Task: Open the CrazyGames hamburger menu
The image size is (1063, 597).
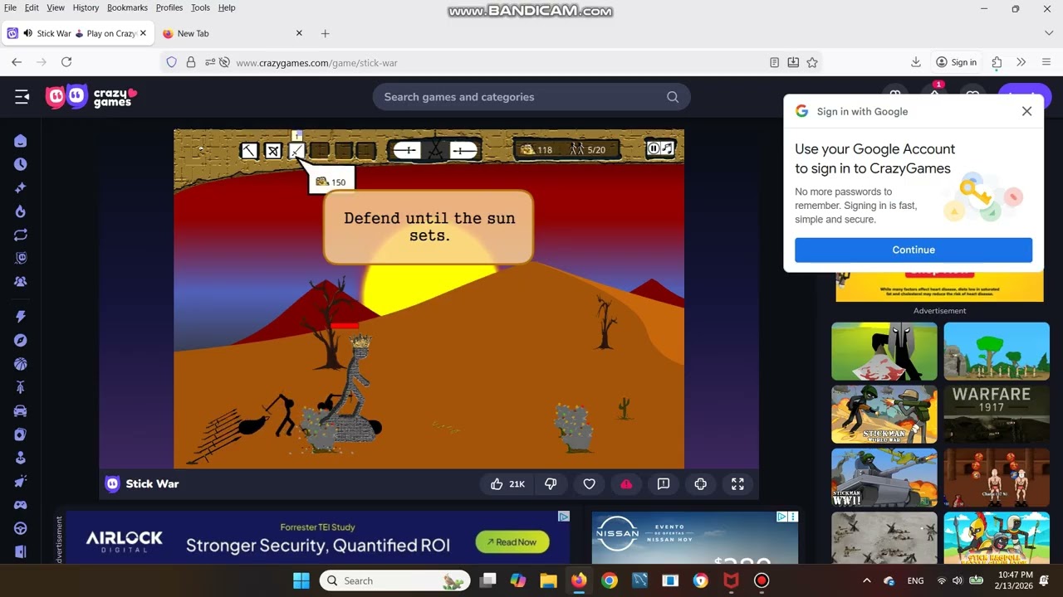Action: coord(22,97)
